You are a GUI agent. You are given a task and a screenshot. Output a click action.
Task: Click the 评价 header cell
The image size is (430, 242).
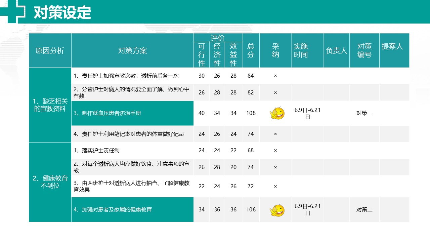point(218,38)
